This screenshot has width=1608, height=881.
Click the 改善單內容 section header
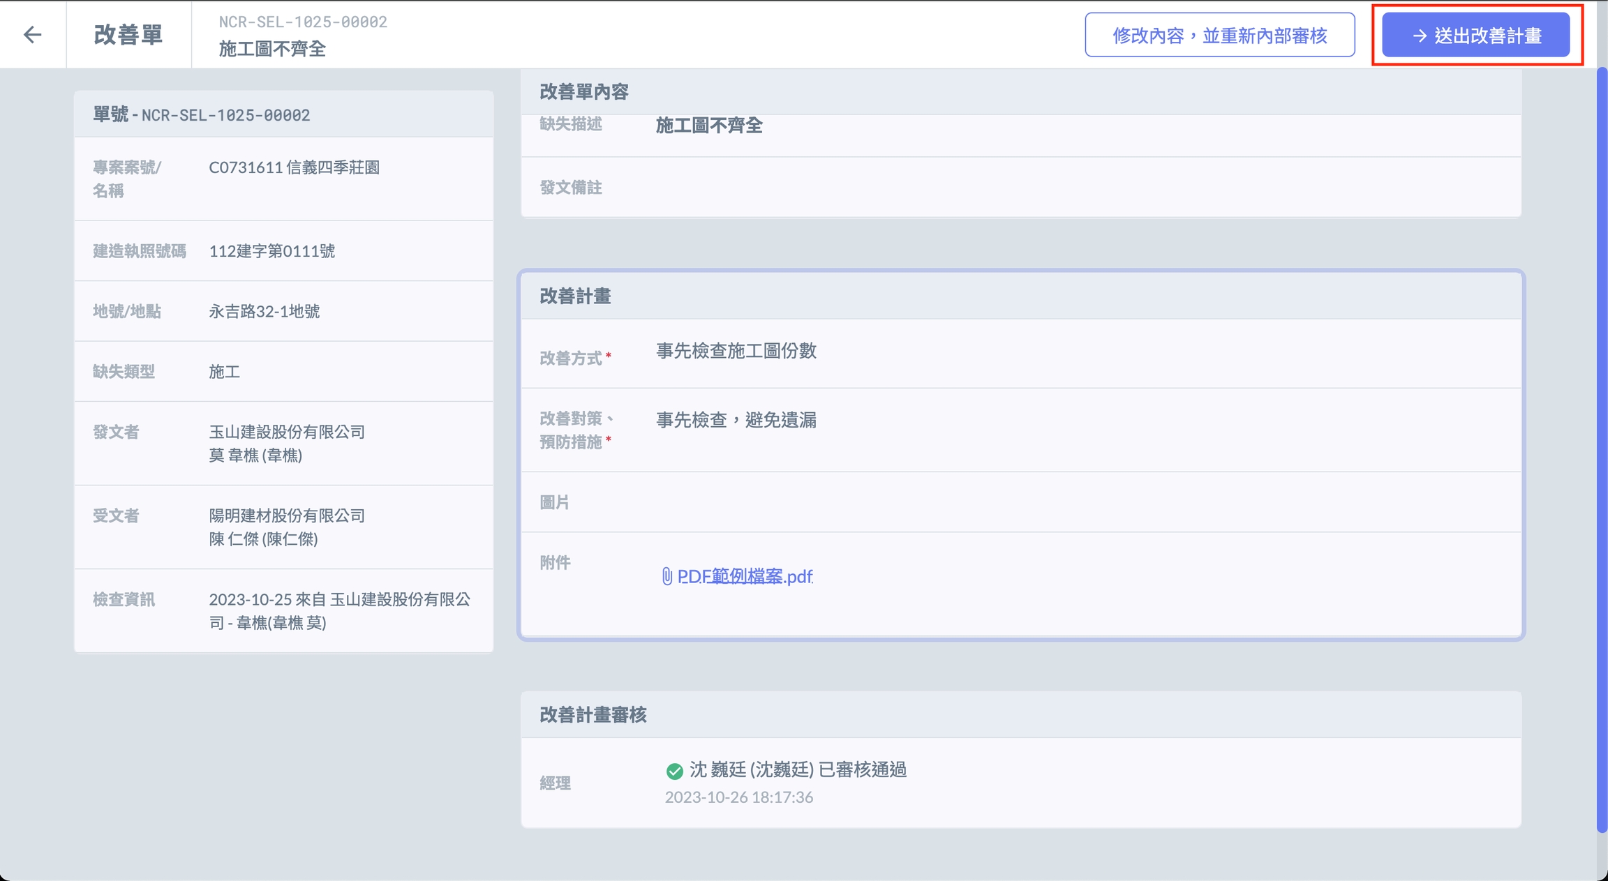[x=583, y=91]
